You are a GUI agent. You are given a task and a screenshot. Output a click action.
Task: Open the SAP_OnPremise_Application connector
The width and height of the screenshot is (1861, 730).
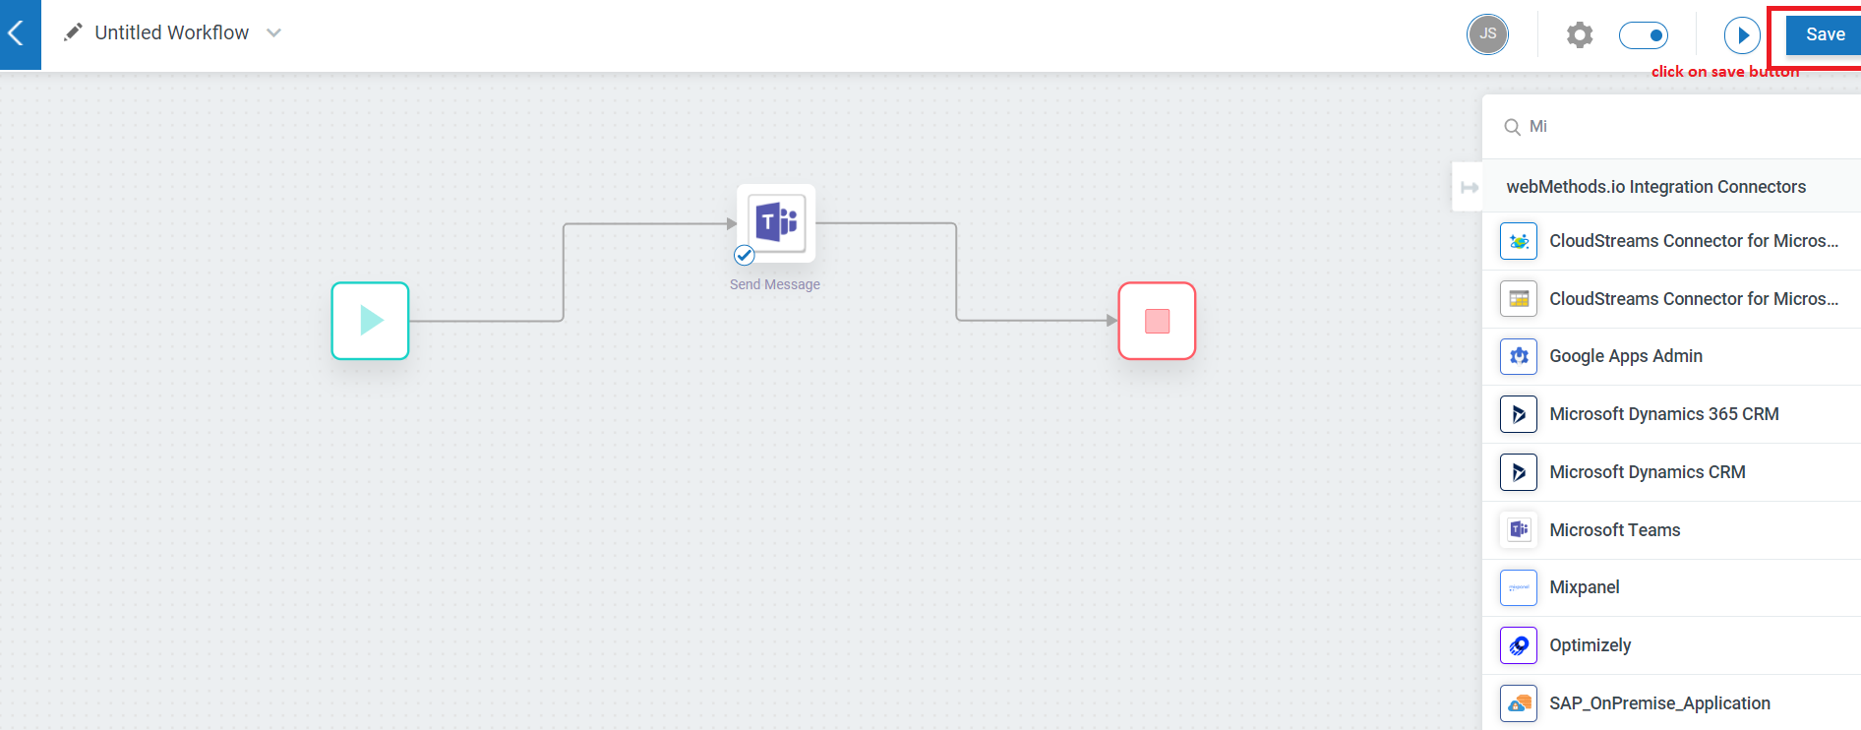(1672, 703)
